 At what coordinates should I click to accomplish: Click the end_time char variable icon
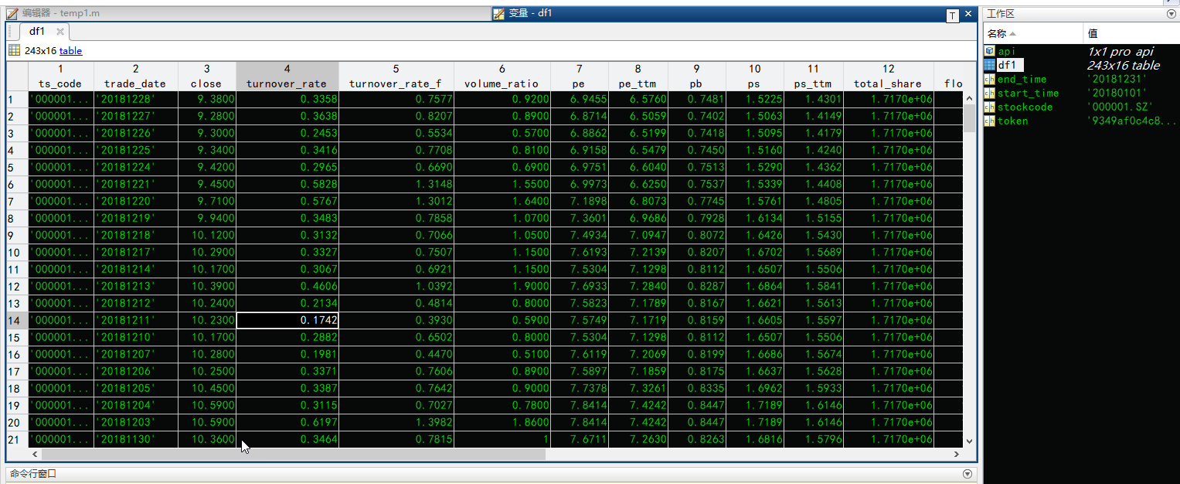pos(989,79)
